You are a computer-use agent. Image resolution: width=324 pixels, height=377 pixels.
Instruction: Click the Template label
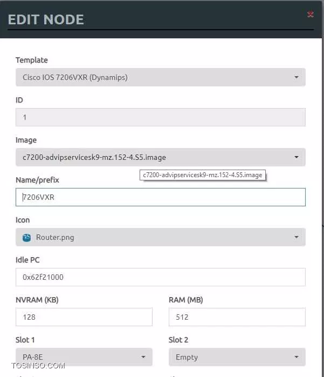tap(32, 60)
